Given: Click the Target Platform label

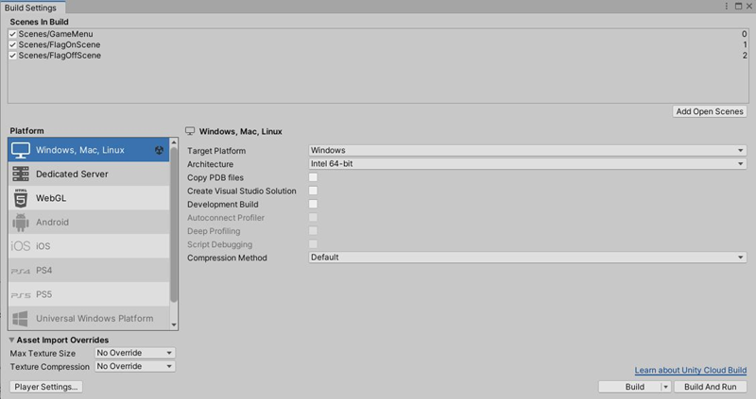Looking at the screenshot, I should pyautogui.click(x=216, y=151).
